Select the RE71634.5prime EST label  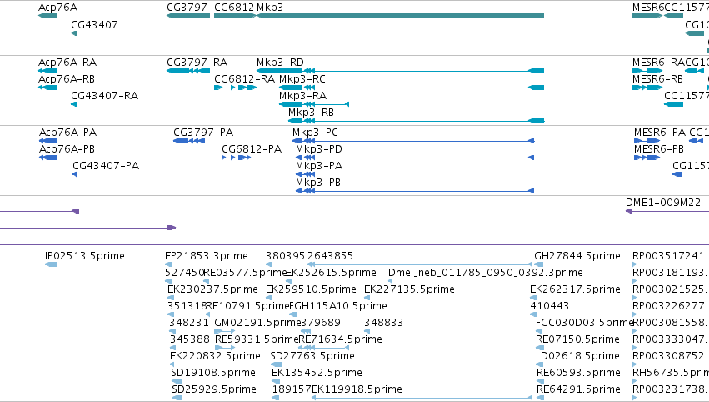[x=340, y=340]
